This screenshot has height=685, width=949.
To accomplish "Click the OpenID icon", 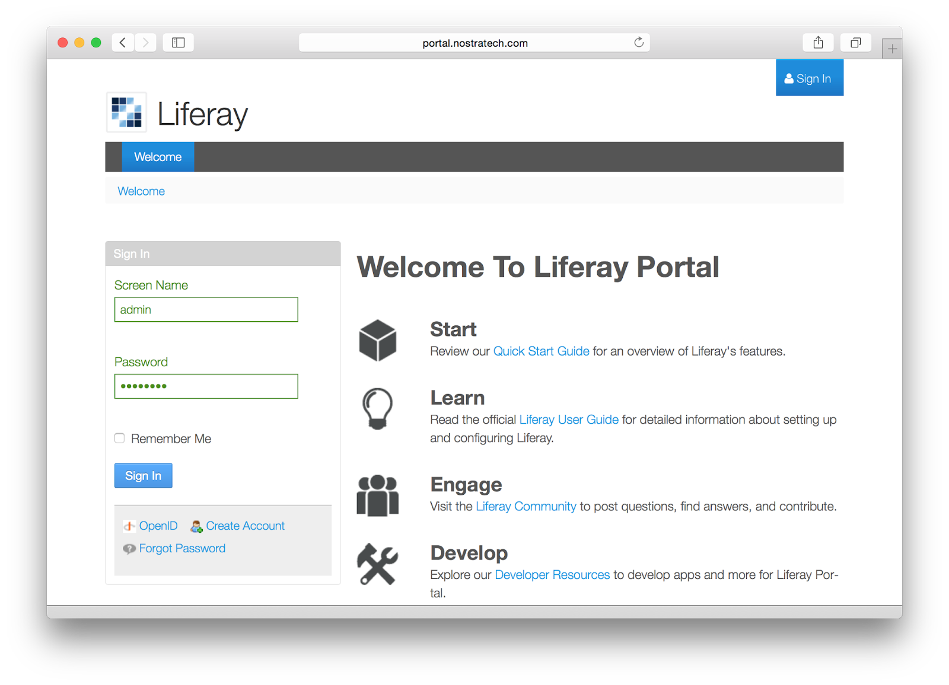I will [x=129, y=526].
